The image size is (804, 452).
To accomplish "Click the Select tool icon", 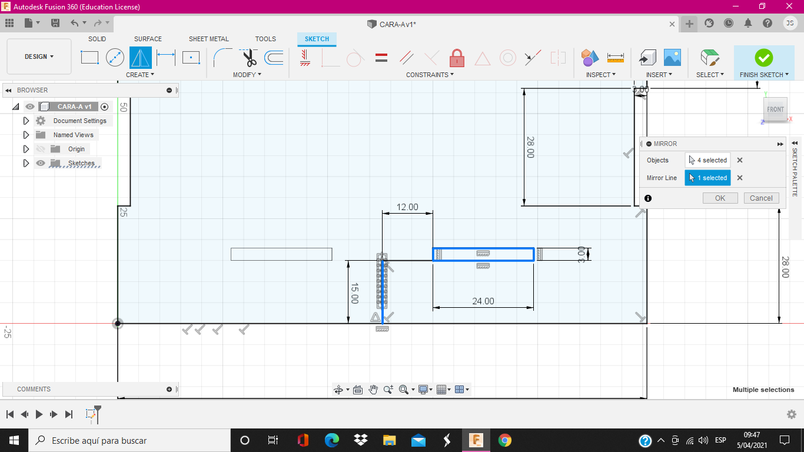I will (710, 58).
